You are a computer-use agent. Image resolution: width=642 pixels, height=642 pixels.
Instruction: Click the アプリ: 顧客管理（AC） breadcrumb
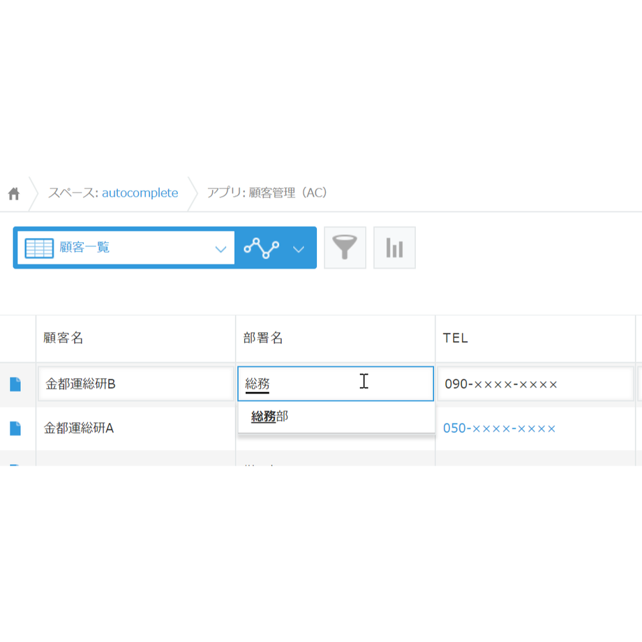[267, 193]
